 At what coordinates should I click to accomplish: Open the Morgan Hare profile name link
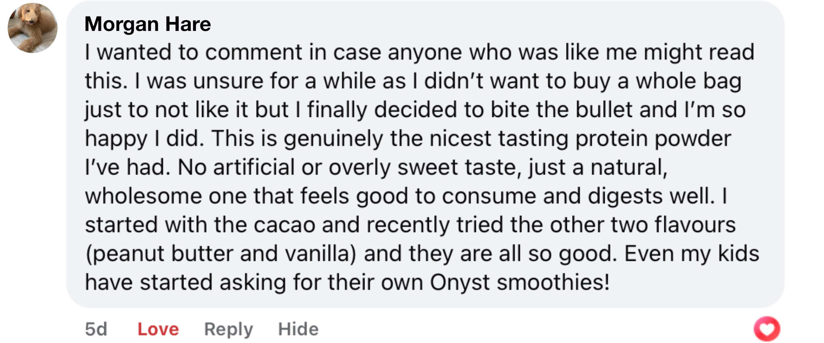(148, 24)
